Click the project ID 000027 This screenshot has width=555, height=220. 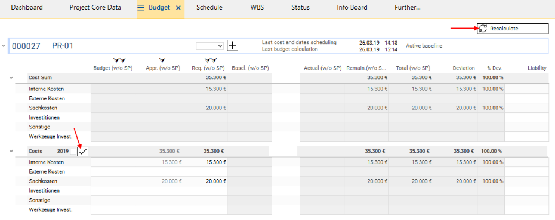click(26, 46)
